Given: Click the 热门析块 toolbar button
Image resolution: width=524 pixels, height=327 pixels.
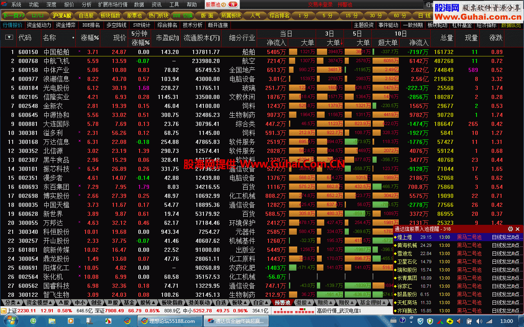Looking at the screenshot, I should click(x=158, y=16).
